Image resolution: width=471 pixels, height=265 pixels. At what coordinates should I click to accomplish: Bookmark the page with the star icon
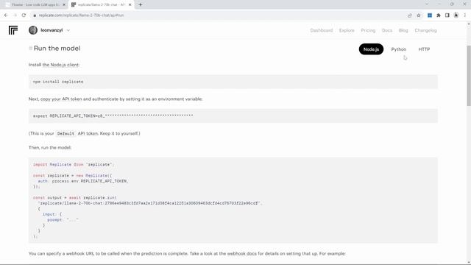419,15
